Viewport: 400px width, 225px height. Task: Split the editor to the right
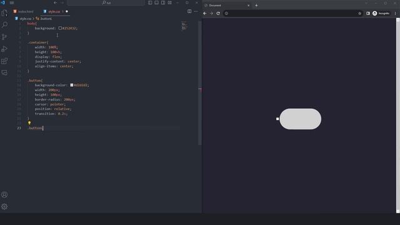[x=189, y=11]
